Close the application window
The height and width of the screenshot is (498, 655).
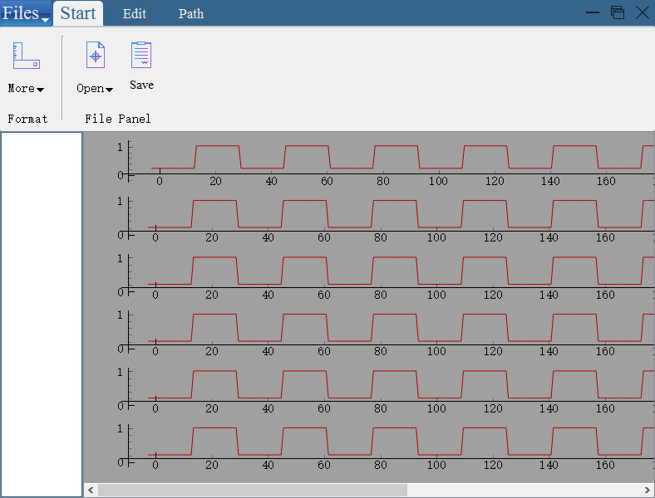coord(643,12)
